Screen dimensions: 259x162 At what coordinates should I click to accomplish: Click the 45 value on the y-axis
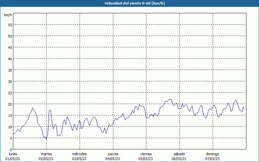(x=10, y=47)
